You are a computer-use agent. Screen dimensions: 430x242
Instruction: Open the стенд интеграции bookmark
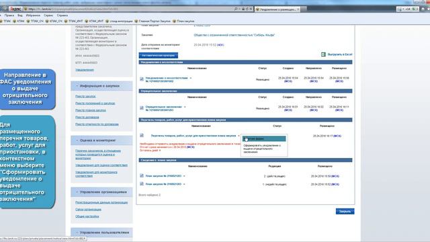click(x=119, y=21)
